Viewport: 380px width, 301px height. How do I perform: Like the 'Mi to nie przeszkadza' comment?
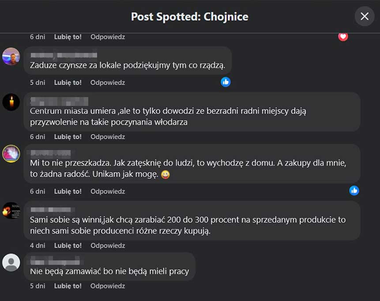[x=68, y=191]
